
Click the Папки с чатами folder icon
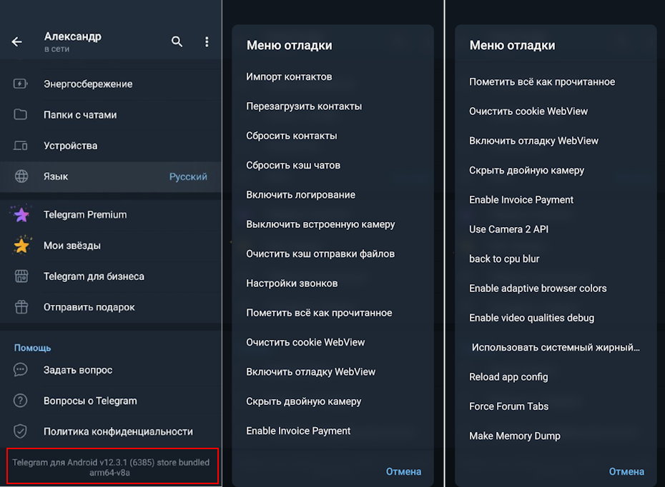click(21, 114)
